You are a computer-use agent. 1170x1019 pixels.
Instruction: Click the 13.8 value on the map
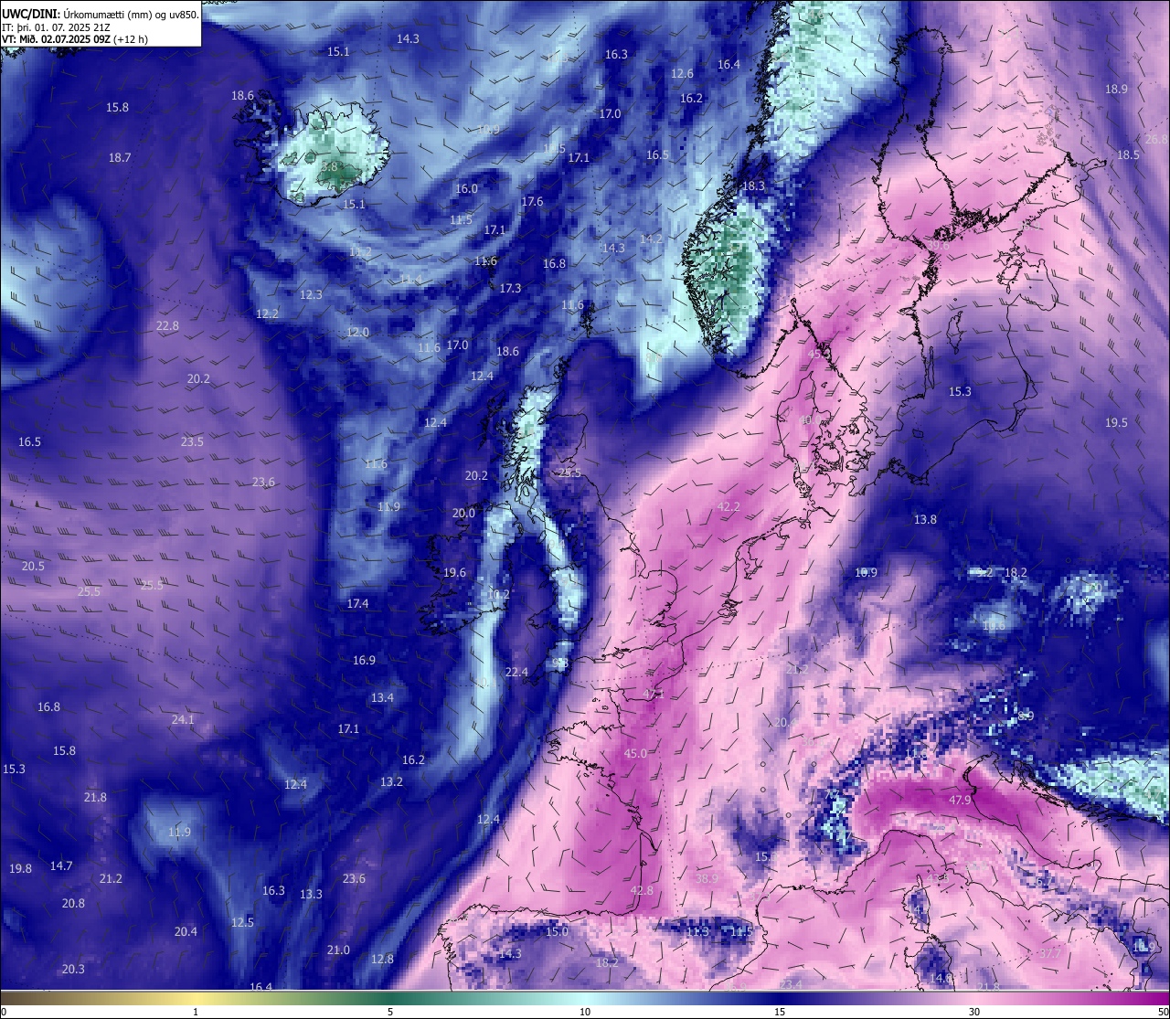tap(925, 519)
